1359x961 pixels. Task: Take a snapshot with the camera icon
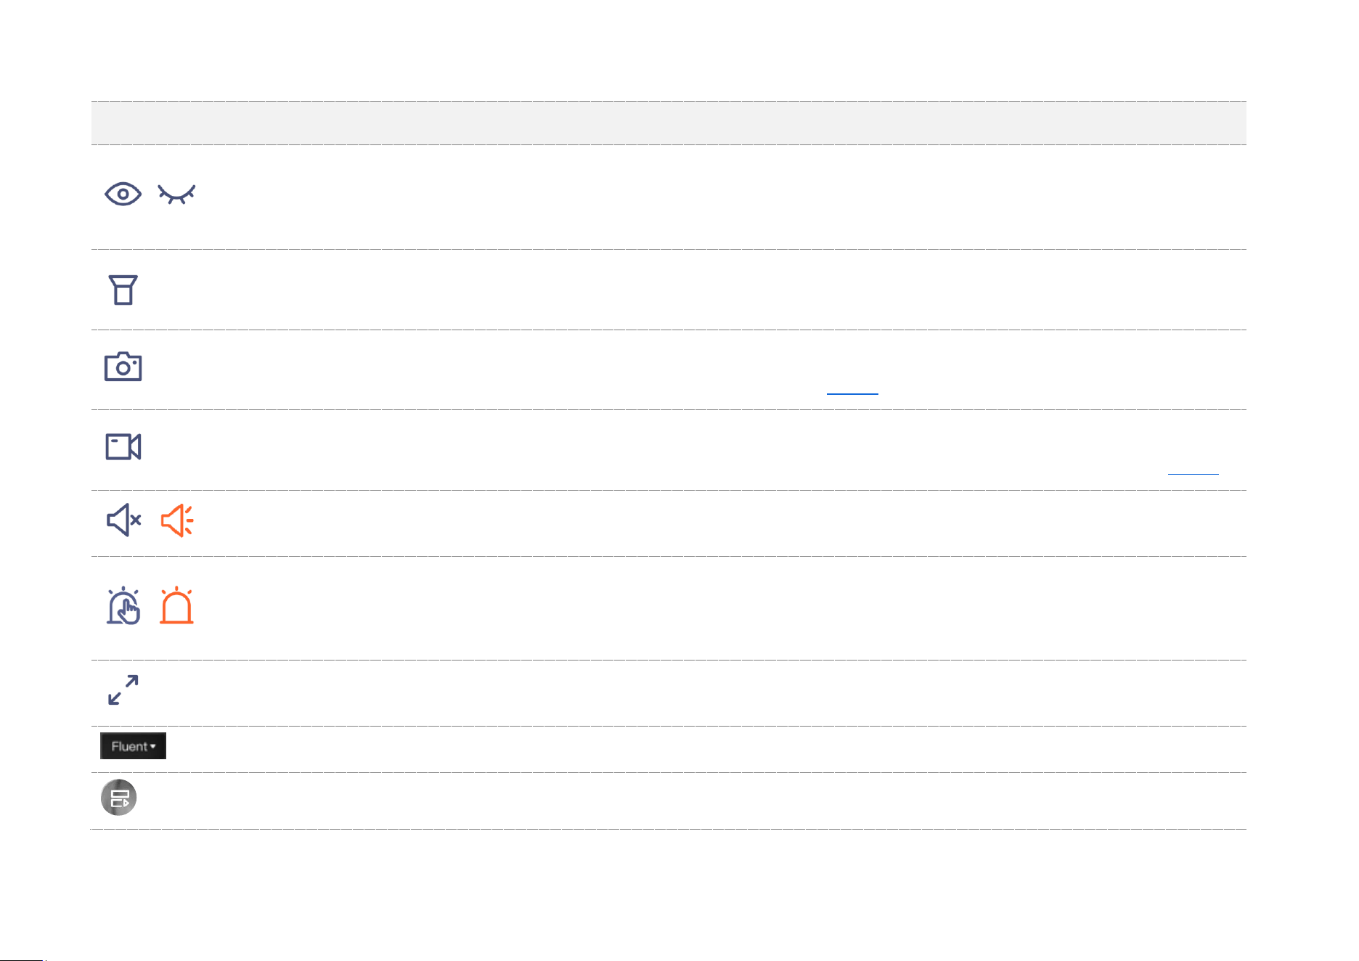click(x=123, y=367)
